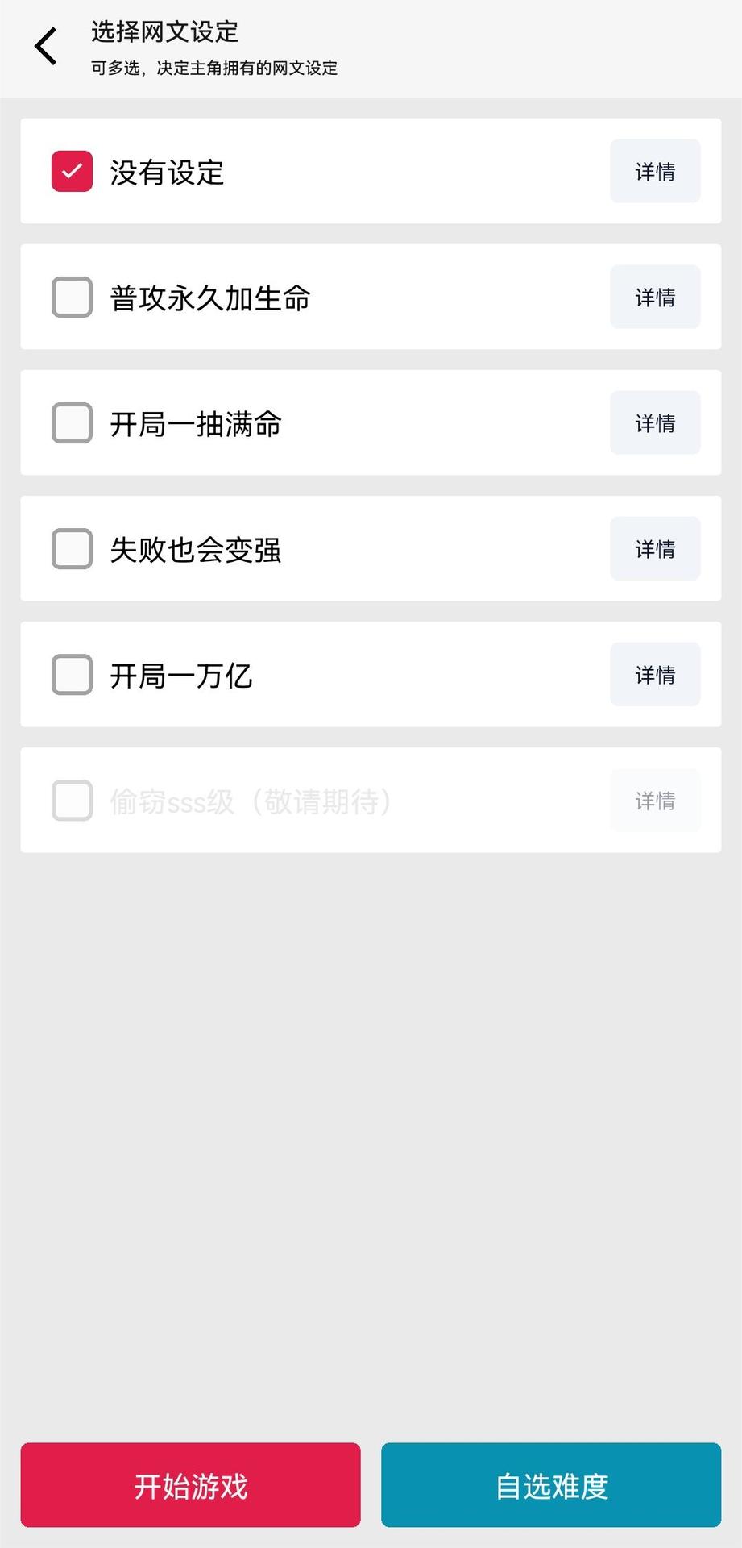
Task: Show 详情 for 开局一抽满命
Action: coord(654,423)
